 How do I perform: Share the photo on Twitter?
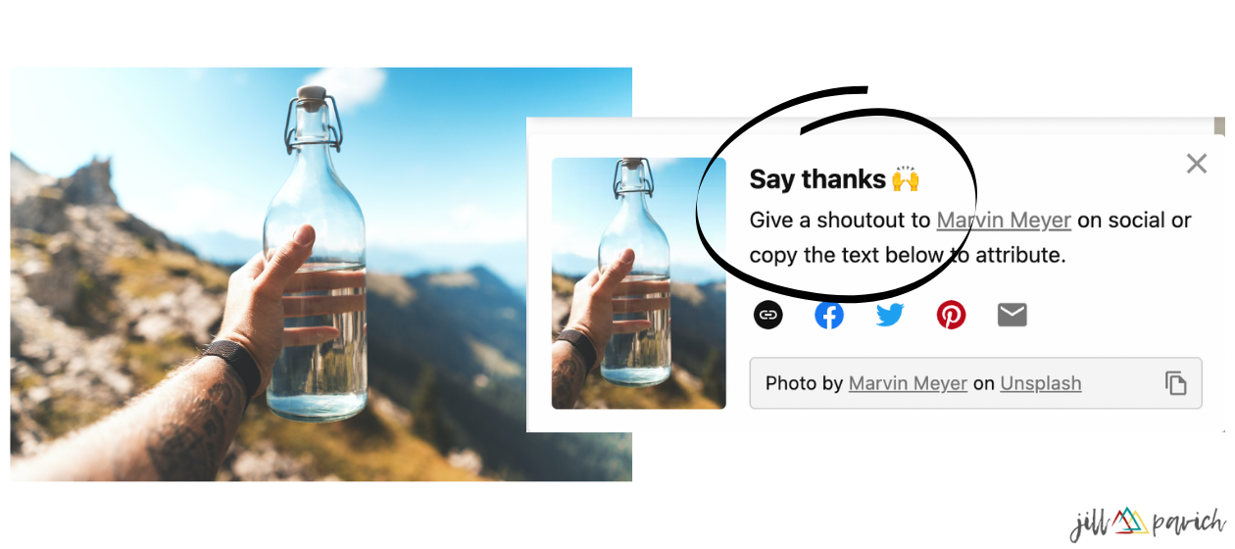pyautogui.click(x=890, y=315)
